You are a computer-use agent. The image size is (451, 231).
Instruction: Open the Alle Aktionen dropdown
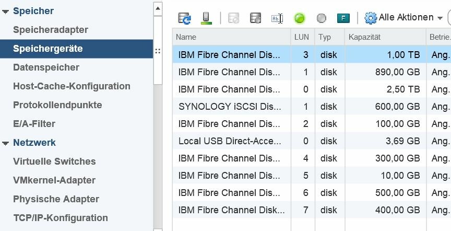tap(403, 18)
